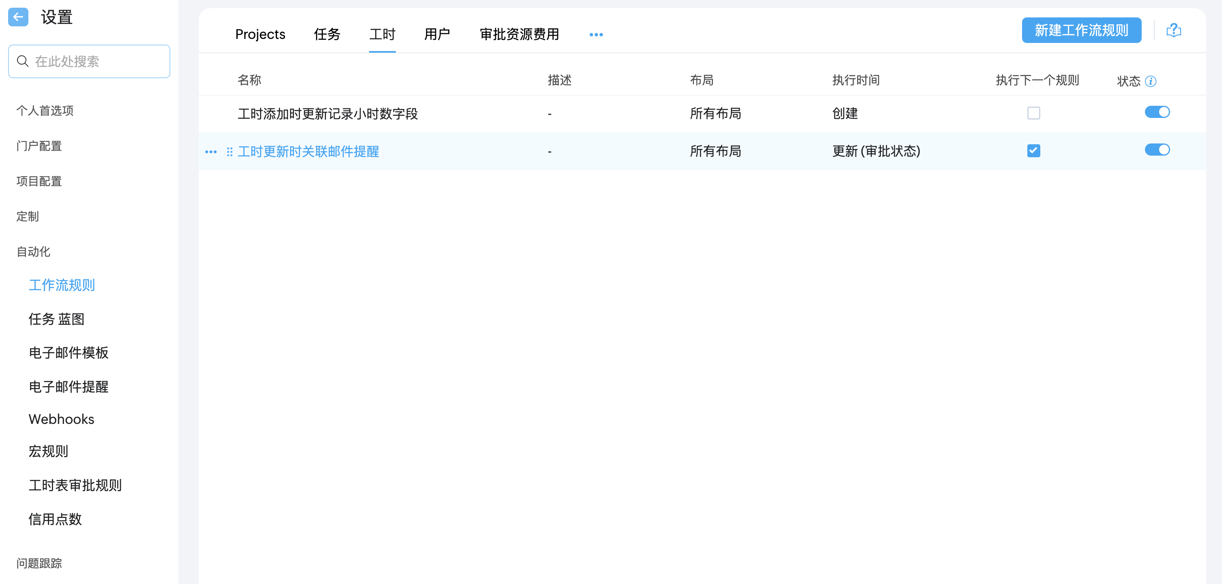Image resolution: width=1222 pixels, height=584 pixels.
Task: Expand the 自动化 section in the sidebar
Action: click(x=33, y=252)
